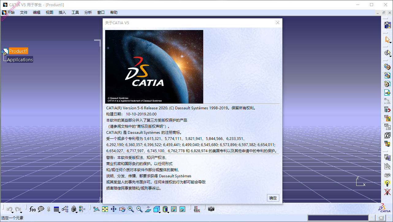Restore the inner Product1 document window
393x222 pixels.
(383, 13)
